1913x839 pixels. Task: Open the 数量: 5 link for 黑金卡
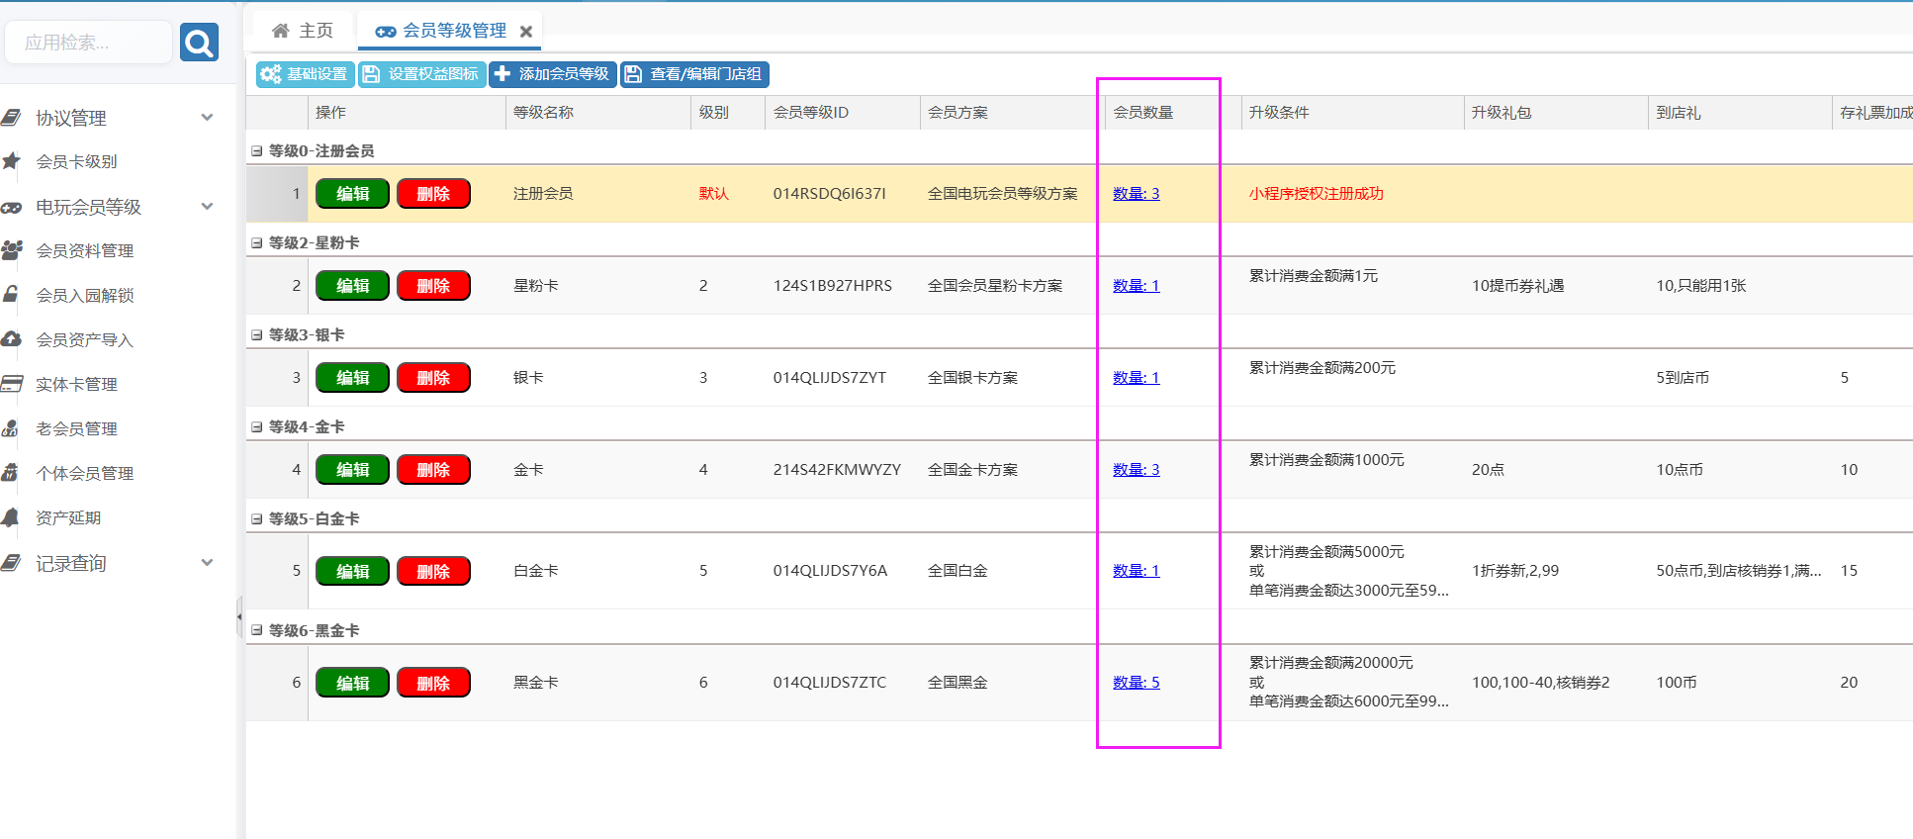pos(1136,683)
